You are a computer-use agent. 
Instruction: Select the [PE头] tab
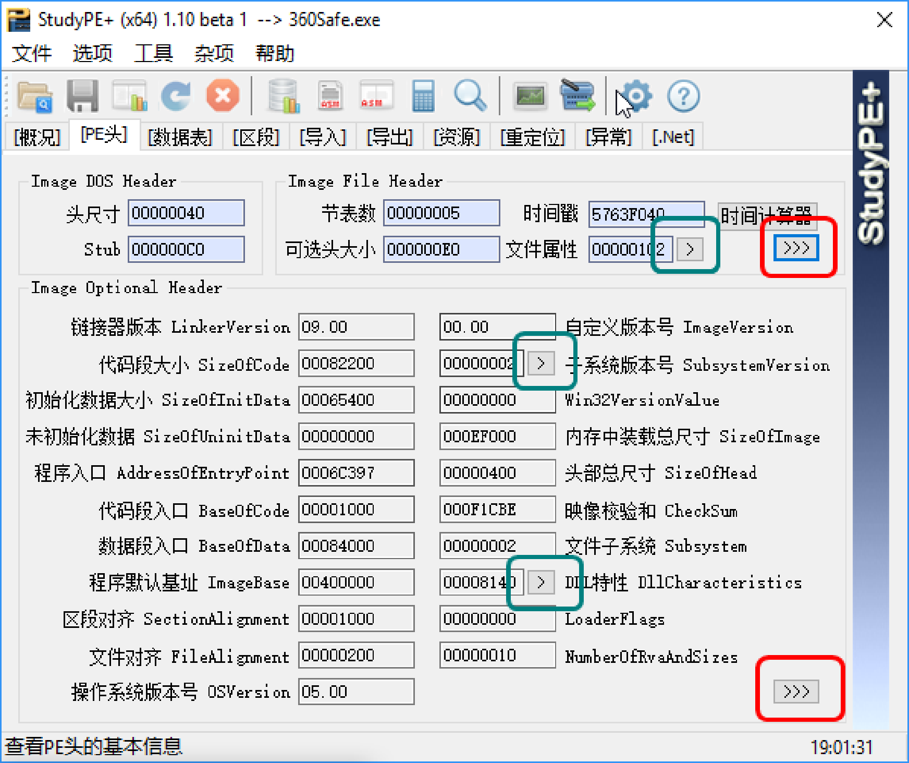pos(104,136)
